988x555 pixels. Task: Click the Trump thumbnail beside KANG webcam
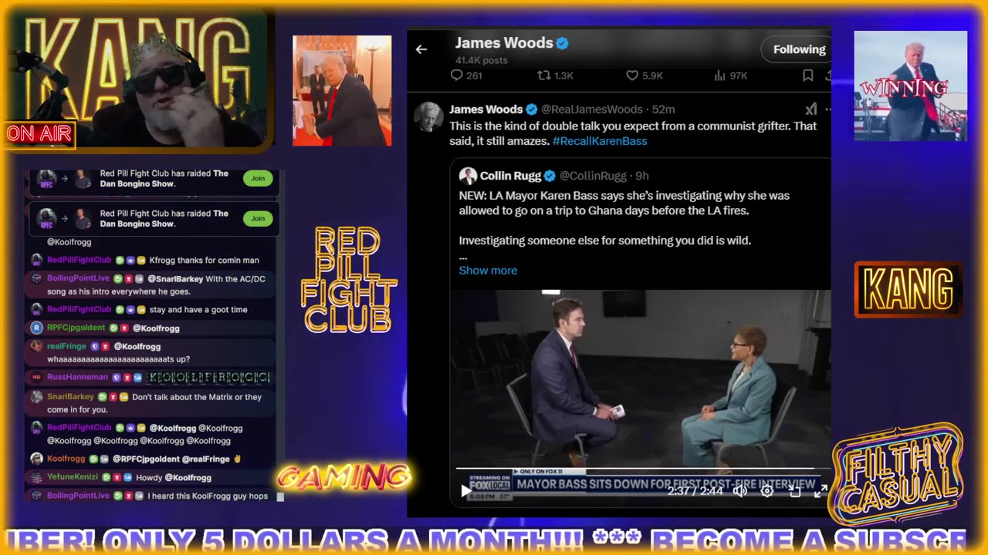point(342,90)
